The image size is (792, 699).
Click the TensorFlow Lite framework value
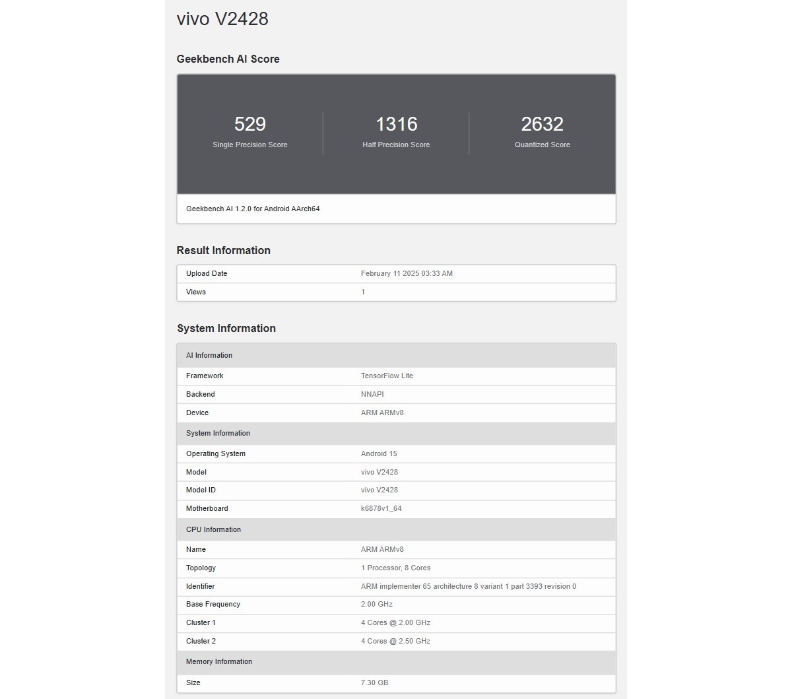point(387,376)
